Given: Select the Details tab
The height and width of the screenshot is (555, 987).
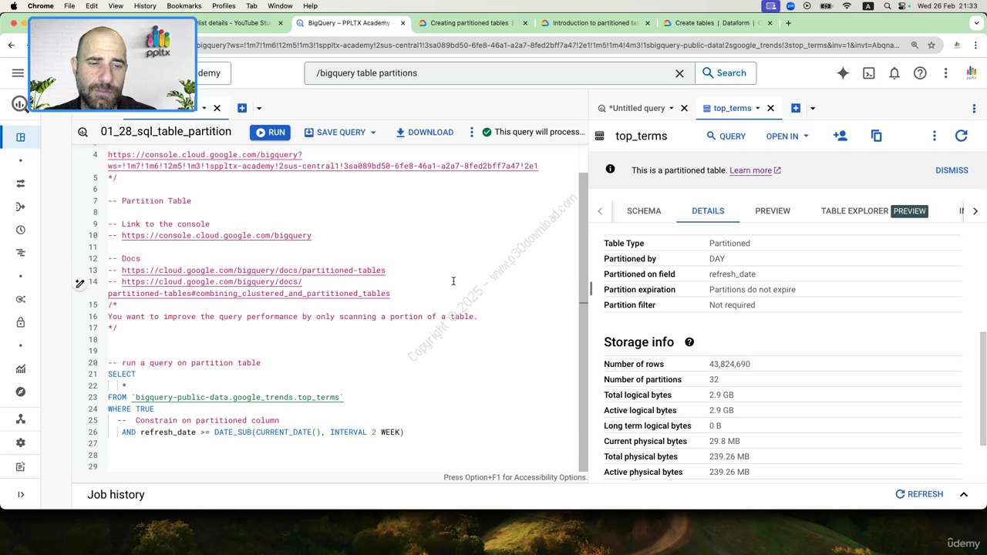Looking at the screenshot, I should point(708,211).
